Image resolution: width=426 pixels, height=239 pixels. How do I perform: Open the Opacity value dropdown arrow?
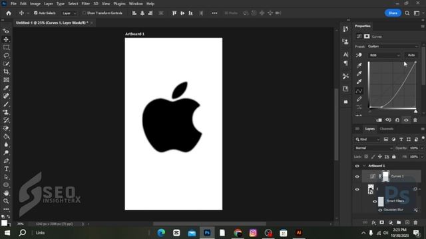pos(422,148)
